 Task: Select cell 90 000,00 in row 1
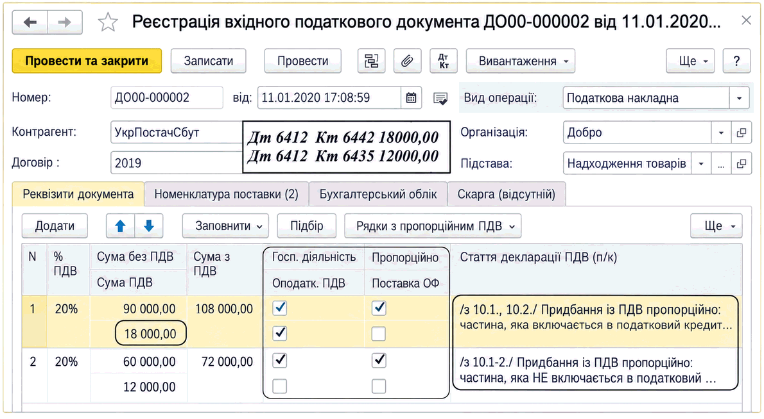click(x=139, y=309)
